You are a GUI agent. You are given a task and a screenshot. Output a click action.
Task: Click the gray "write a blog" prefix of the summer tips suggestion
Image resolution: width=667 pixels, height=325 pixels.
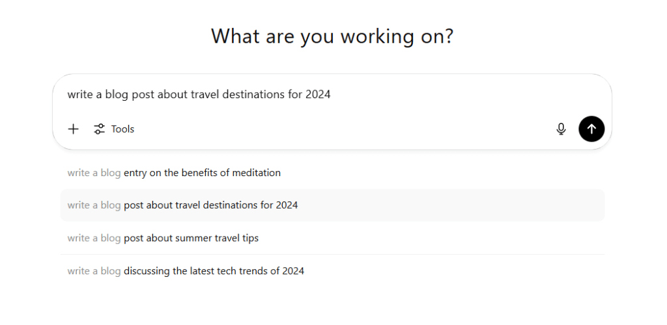[x=94, y=238]
